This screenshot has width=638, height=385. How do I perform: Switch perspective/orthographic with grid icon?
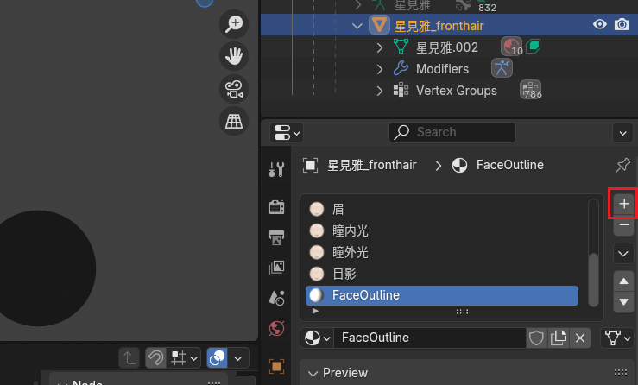[233, 122]
